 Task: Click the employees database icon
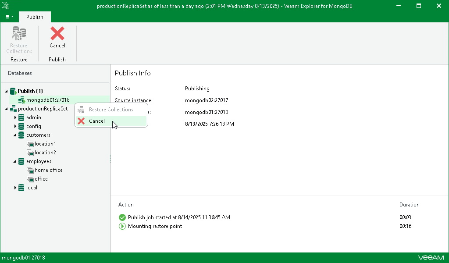click(x=21, y=161)
